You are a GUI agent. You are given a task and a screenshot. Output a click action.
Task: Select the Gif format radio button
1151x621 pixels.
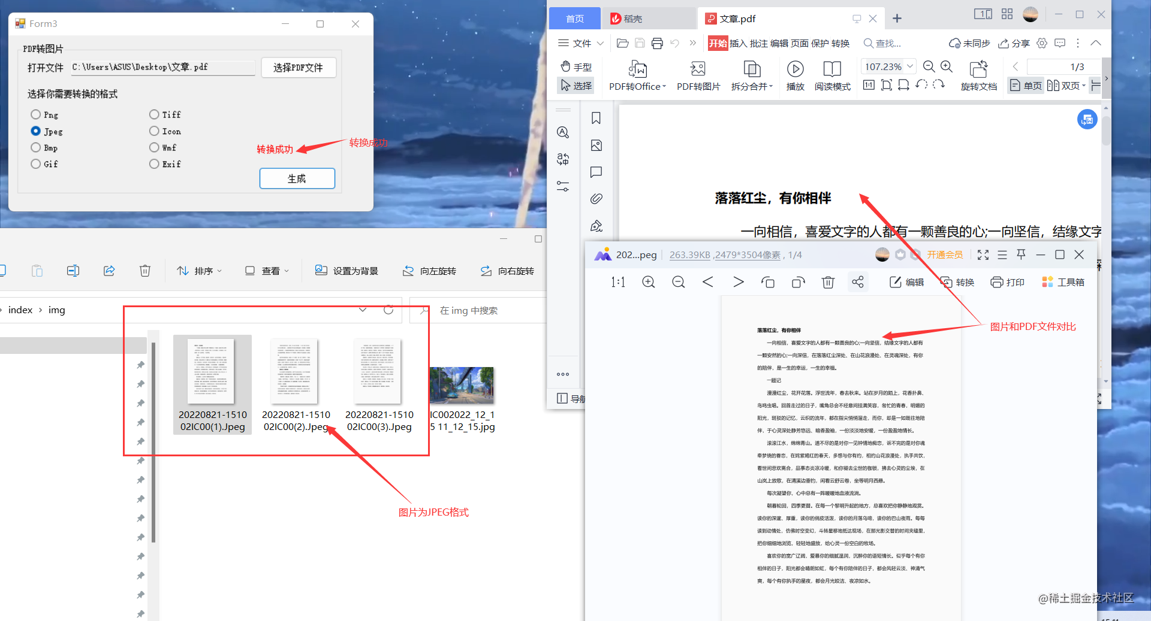coord(36,163)
